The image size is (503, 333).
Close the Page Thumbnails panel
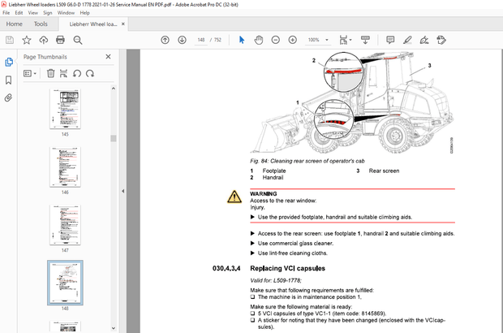[108, 57]
